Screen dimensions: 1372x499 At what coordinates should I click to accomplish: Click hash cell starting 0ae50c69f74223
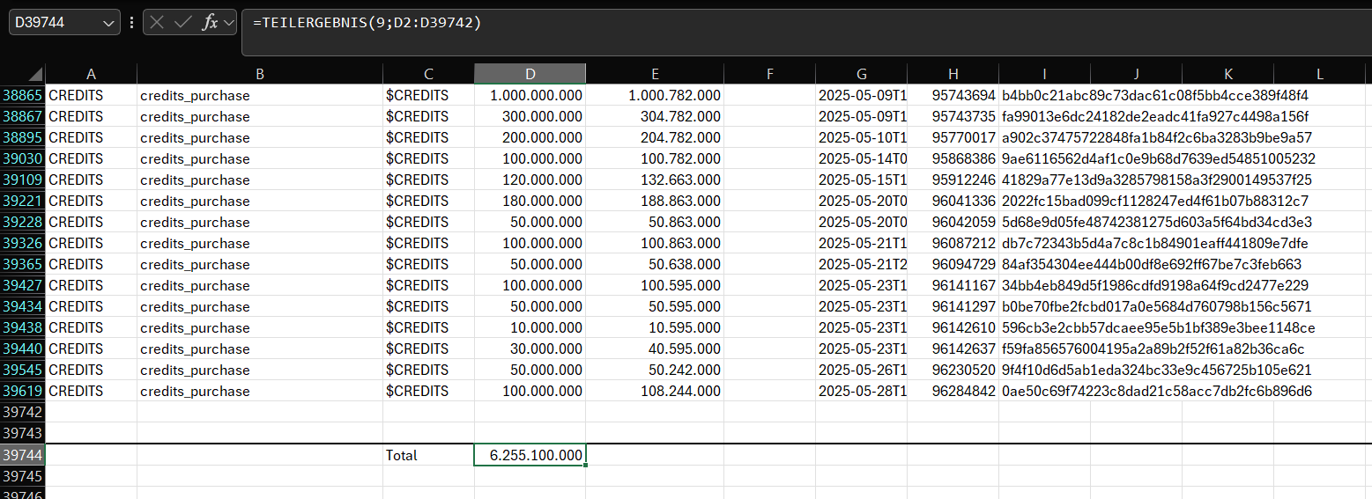tap(1157, 391)
